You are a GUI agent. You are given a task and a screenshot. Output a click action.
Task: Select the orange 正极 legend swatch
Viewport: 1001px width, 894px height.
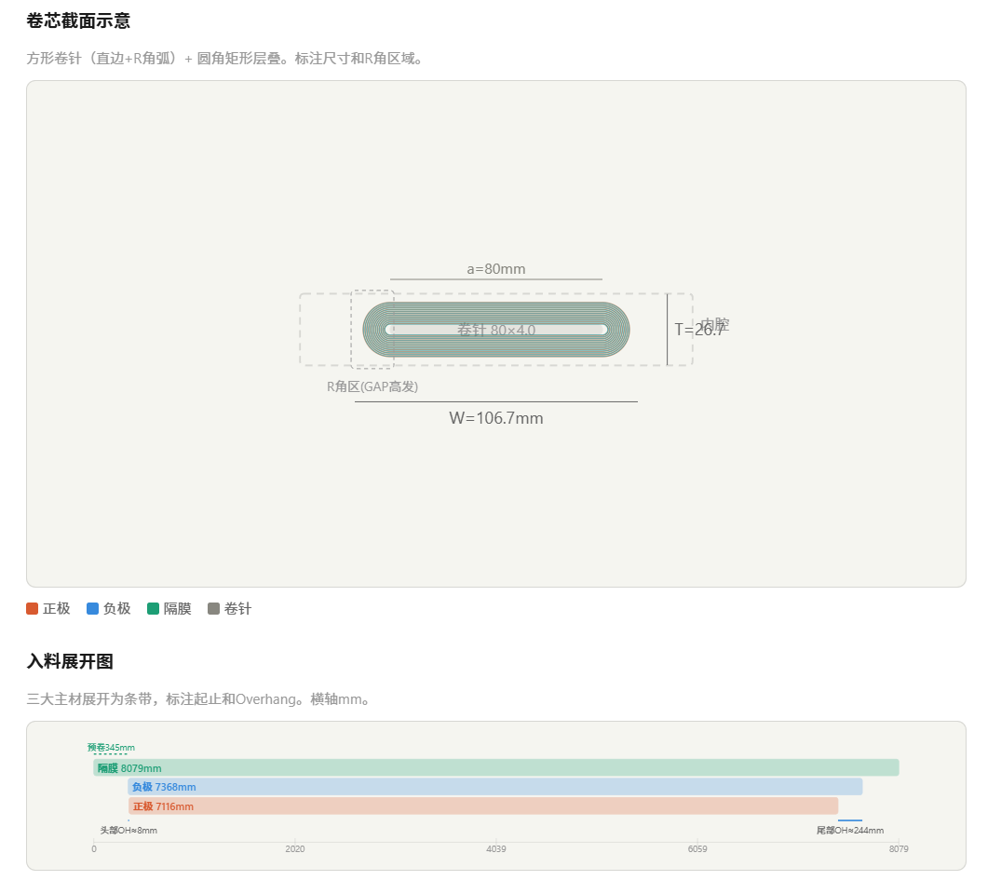[x=32, y=608]
